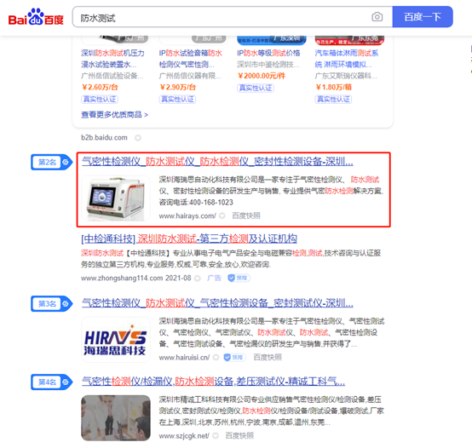472x448 pixels.
Task: Click the Baidu logo
Action: [x=36, y=17]
